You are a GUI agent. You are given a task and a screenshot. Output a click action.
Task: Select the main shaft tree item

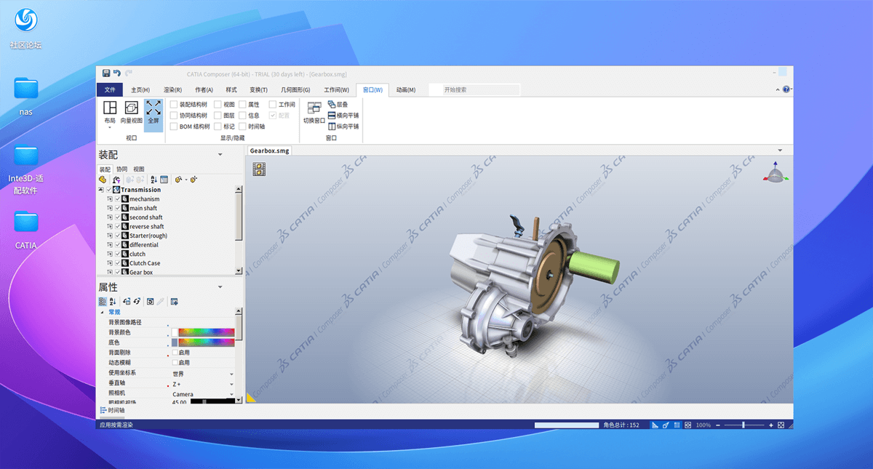(x=143, y=208)
